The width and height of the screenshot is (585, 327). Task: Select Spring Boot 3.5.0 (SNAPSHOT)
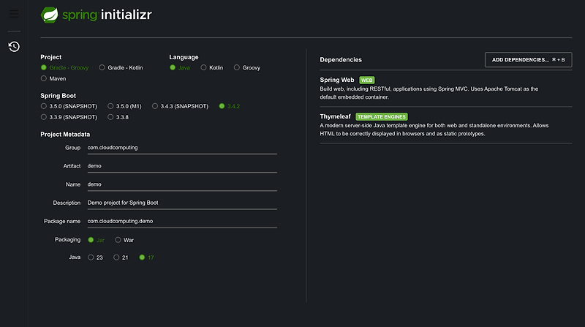pos(44,106)
